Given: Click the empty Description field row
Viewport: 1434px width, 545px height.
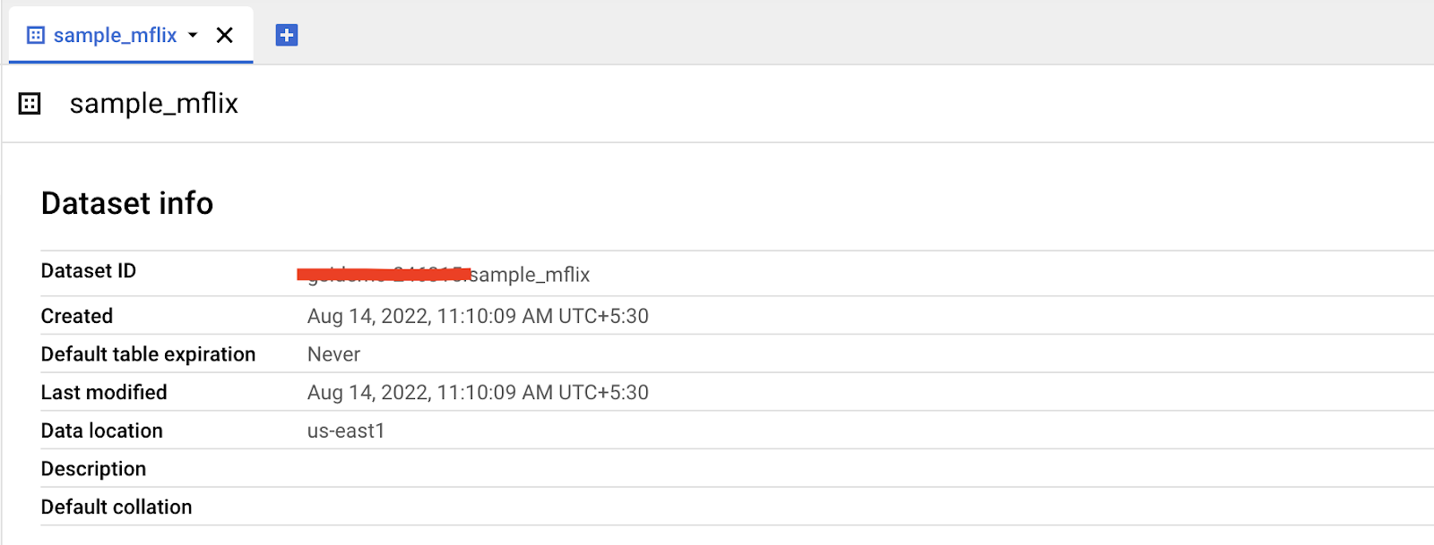Looking at the screenshot, I should (x=93, y=468).
